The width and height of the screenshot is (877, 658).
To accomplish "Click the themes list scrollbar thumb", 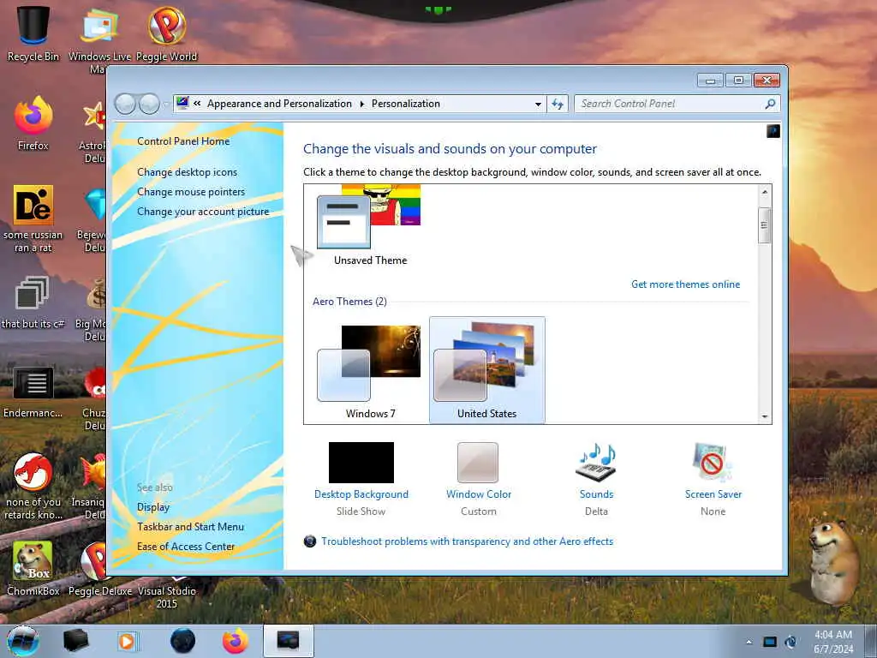I will 765,225.
